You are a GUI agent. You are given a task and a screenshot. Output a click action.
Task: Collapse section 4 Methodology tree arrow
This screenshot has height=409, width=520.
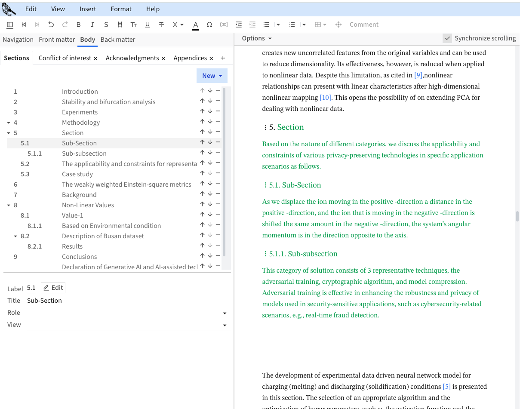point(9,123)
